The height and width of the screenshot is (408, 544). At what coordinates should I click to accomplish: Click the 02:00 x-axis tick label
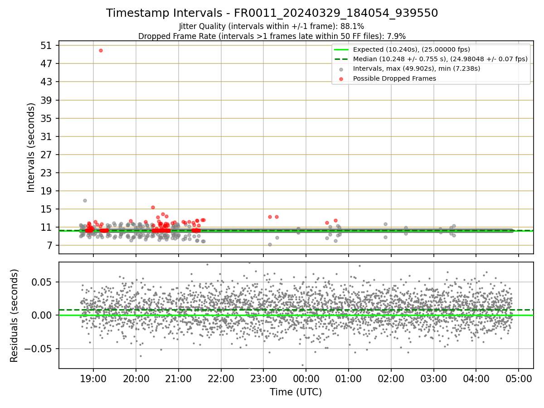point(391,379)
